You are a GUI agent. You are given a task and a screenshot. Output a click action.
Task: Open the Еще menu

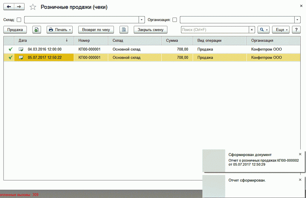281,30
